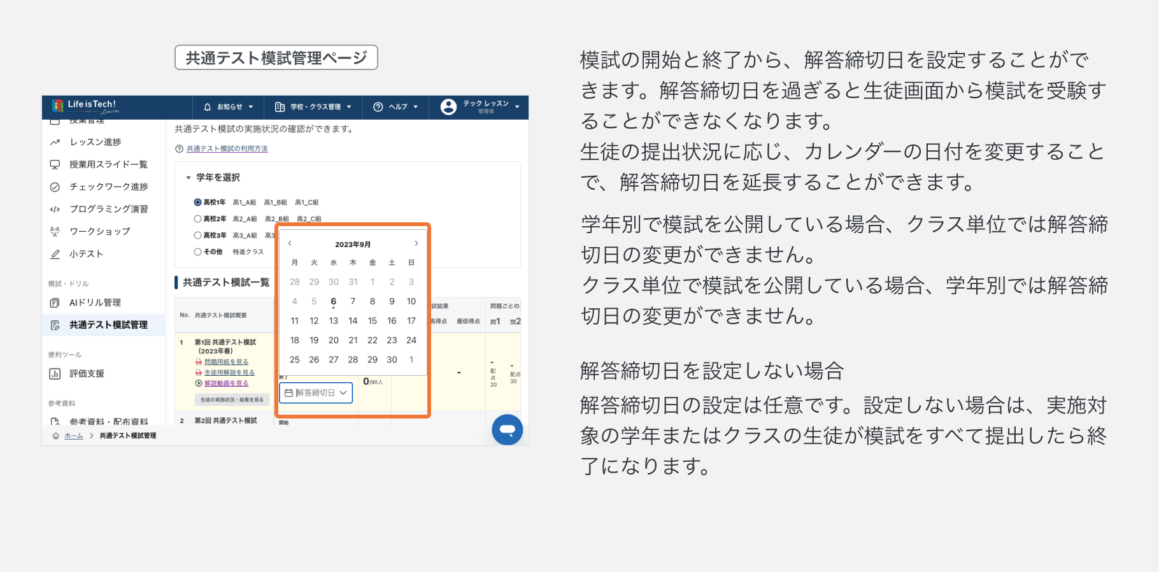The width and height of the screenshot is (1159, 572).
Task: Pick September 15 in the calendar
Action: pos(373,321)
